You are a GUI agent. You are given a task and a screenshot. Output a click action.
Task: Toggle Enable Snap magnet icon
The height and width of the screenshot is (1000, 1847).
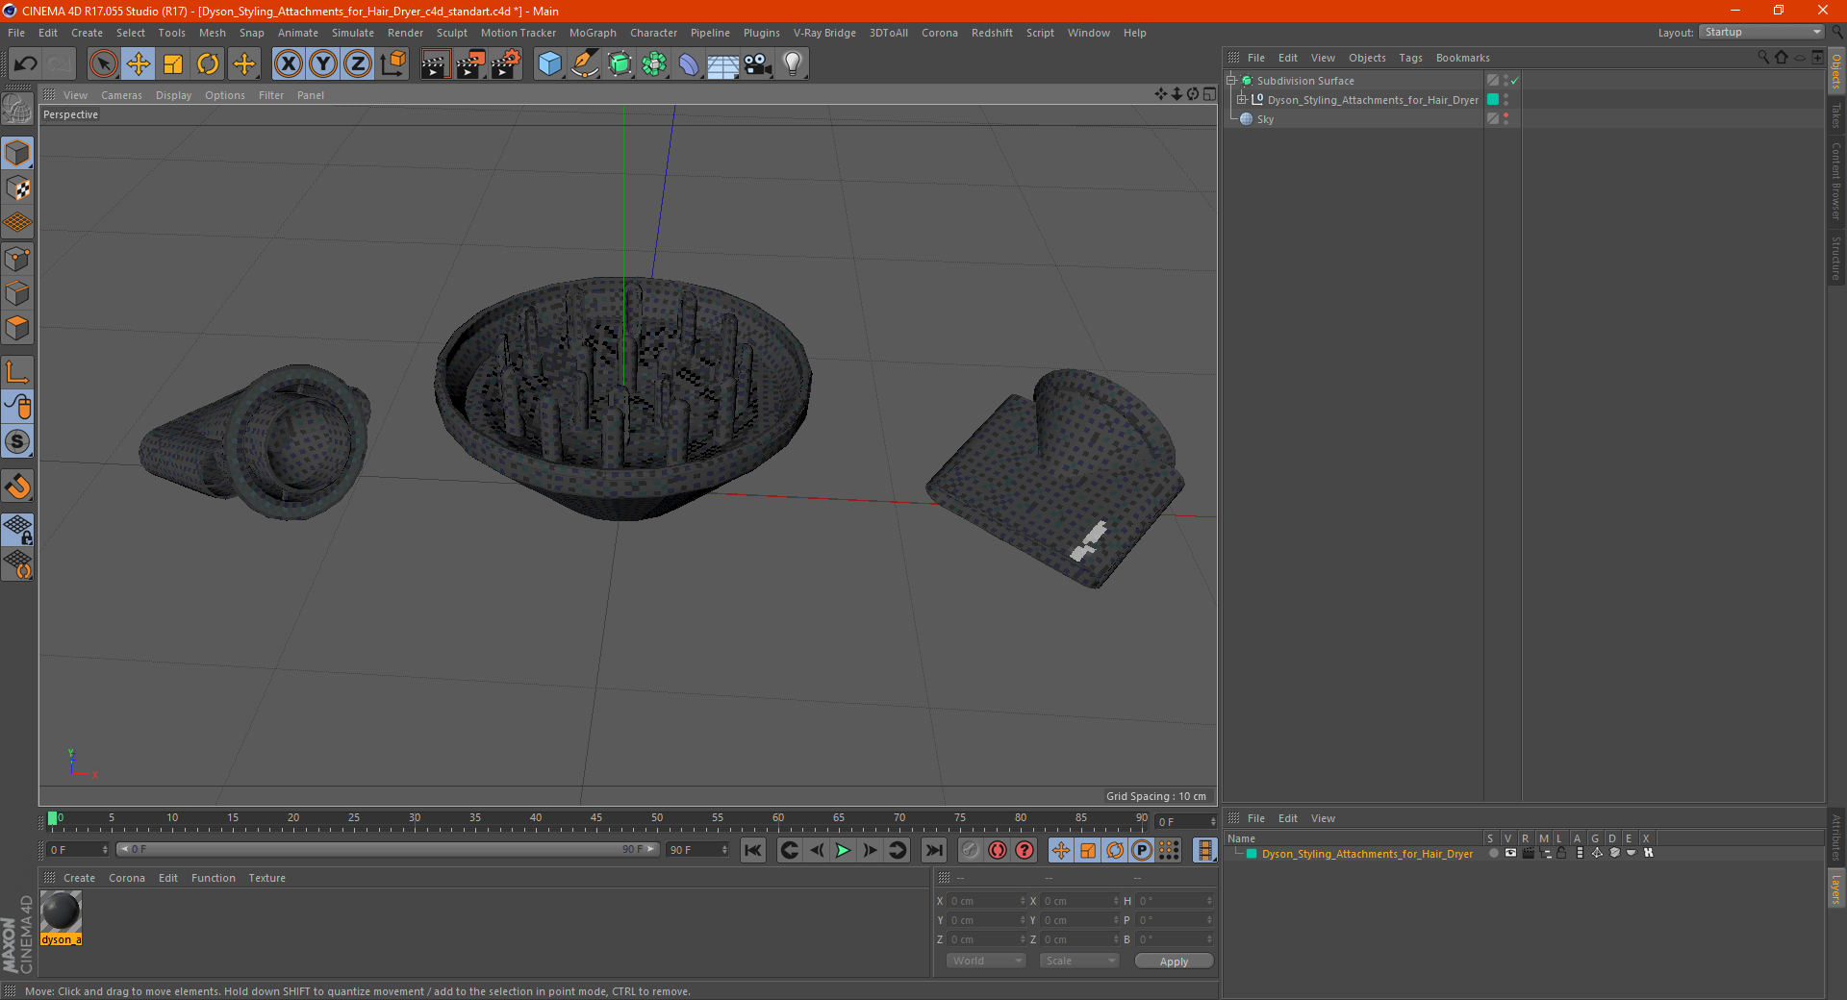point(17,487)
